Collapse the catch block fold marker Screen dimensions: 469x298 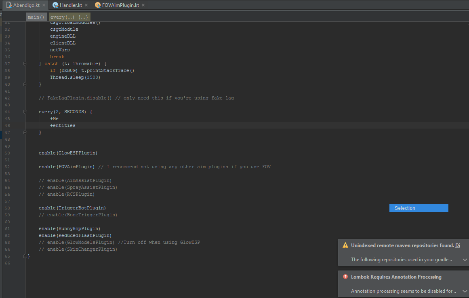click(x=25, y=63)
